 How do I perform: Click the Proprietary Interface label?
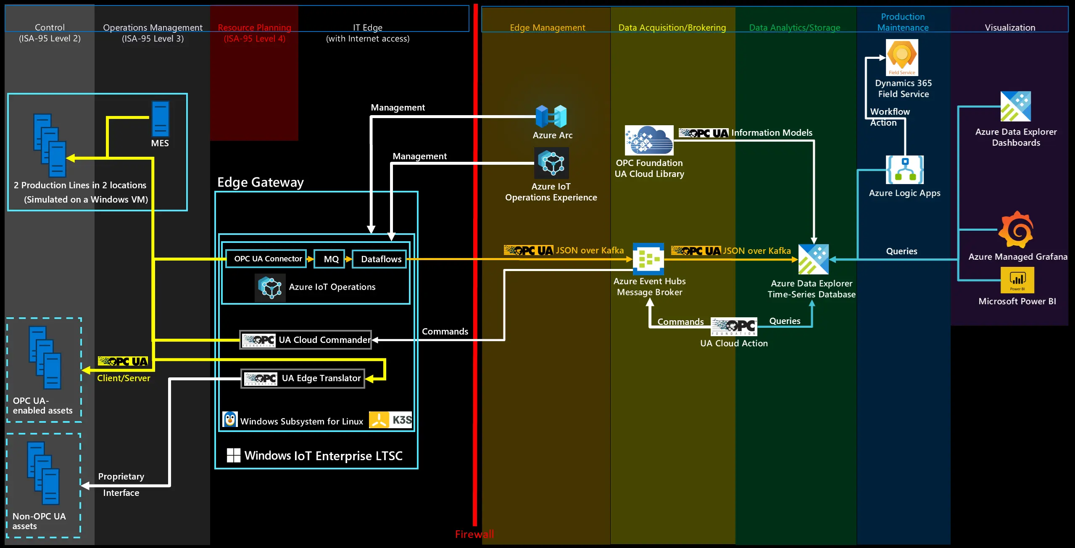[121, 485]
